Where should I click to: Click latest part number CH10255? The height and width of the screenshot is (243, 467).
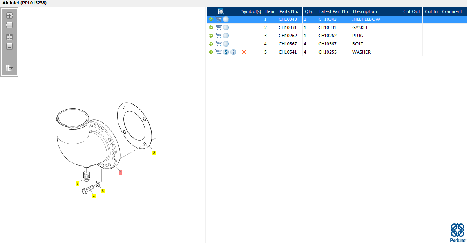(327, 52)
